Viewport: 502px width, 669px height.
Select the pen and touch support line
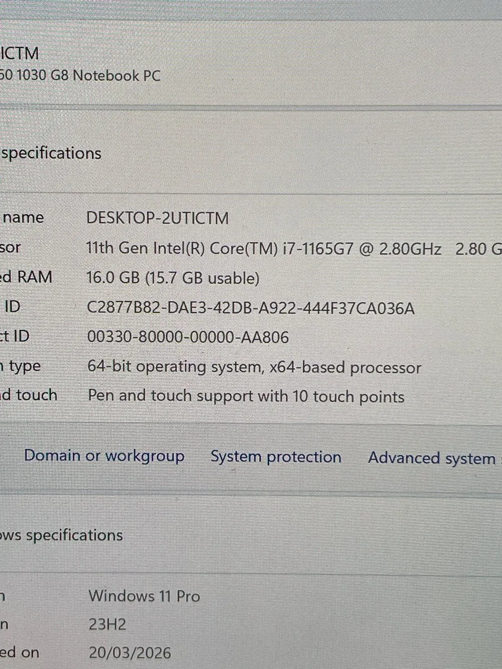245,396
